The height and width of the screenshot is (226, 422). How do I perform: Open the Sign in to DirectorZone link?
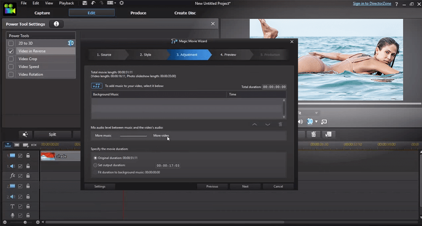pyautogui.click(x=372, y=4)
